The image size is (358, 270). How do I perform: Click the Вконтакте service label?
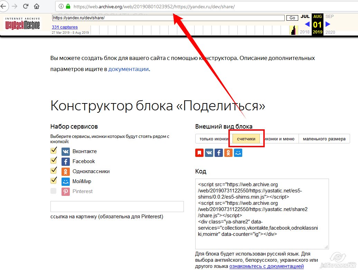point(84,151)
